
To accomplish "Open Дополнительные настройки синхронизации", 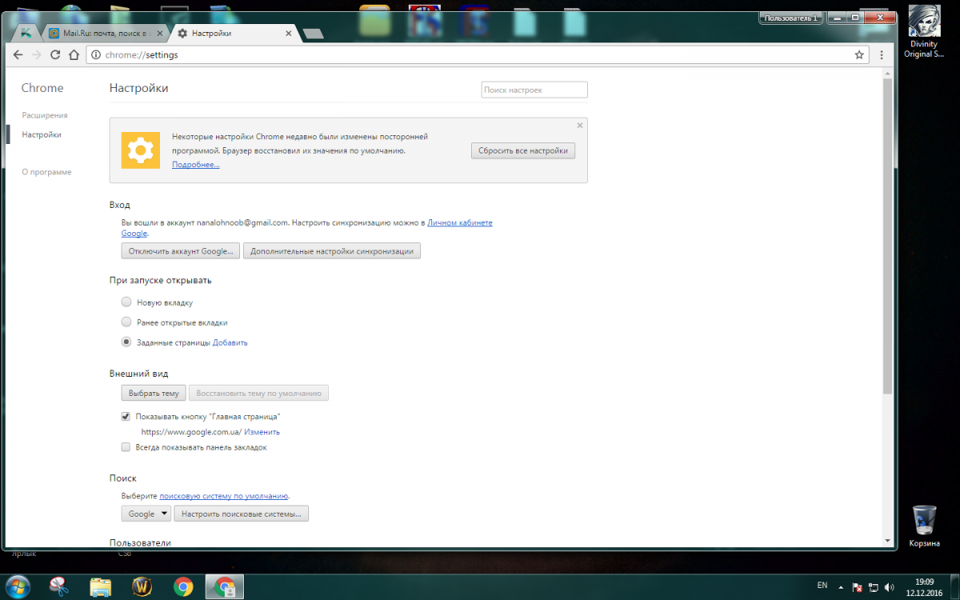I will (x=332, y=251).
